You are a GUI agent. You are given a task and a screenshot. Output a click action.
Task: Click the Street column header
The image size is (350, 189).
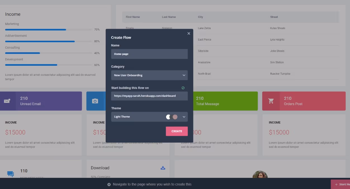click(x=274, y=17)
